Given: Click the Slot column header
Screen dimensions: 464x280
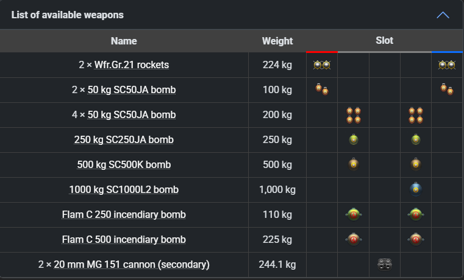Looking at the screenshot, I should point(384,41).
